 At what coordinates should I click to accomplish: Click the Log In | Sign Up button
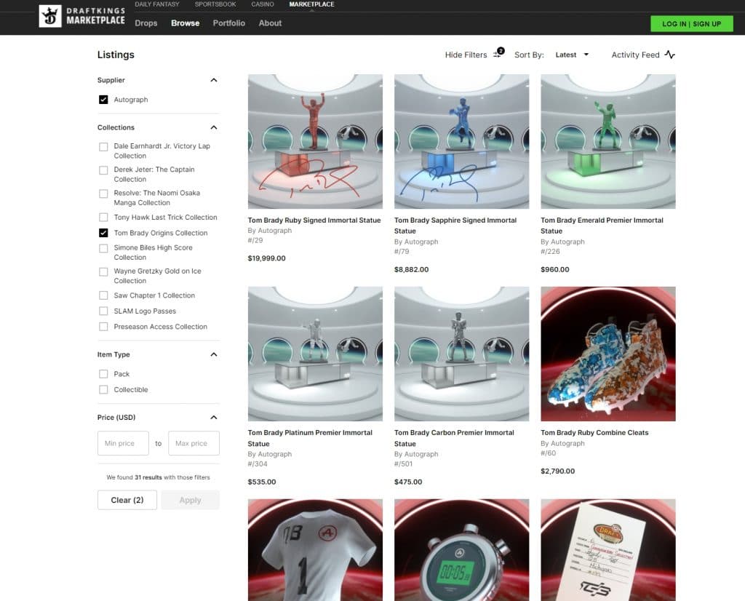pos(692,24)
